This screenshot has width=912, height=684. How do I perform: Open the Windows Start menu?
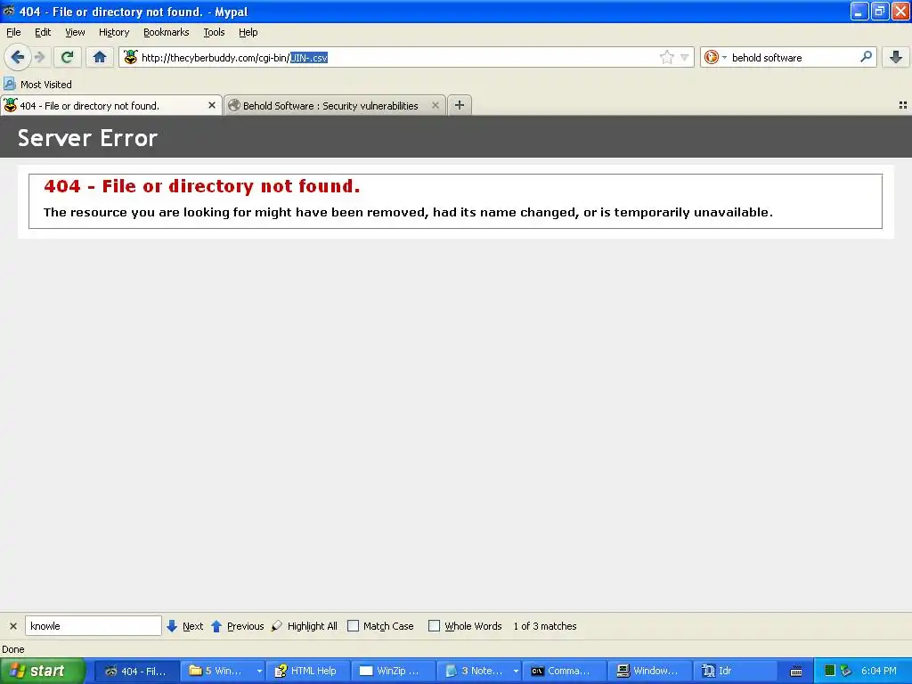point(43,671)
